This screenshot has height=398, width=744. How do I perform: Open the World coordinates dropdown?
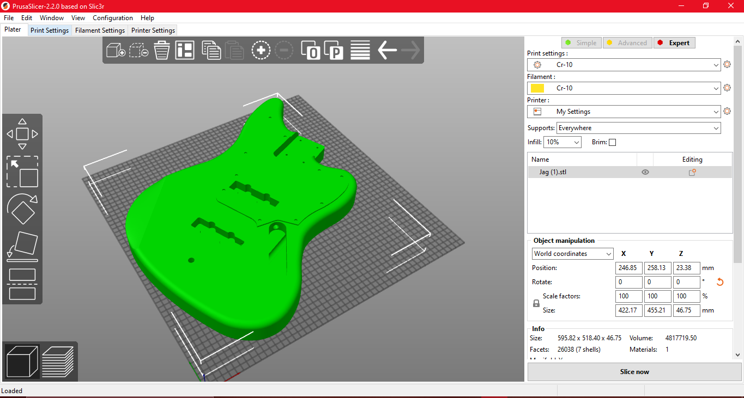click(573, 254)
